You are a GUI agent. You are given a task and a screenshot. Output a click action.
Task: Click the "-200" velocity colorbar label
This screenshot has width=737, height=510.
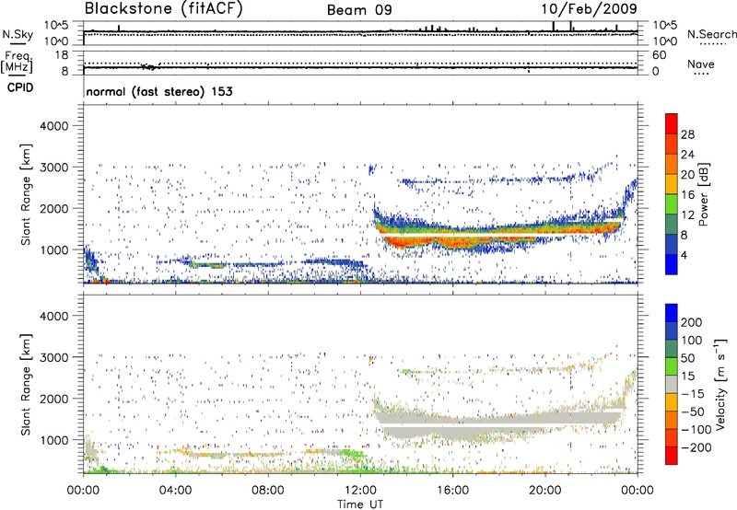pos(696,447)
